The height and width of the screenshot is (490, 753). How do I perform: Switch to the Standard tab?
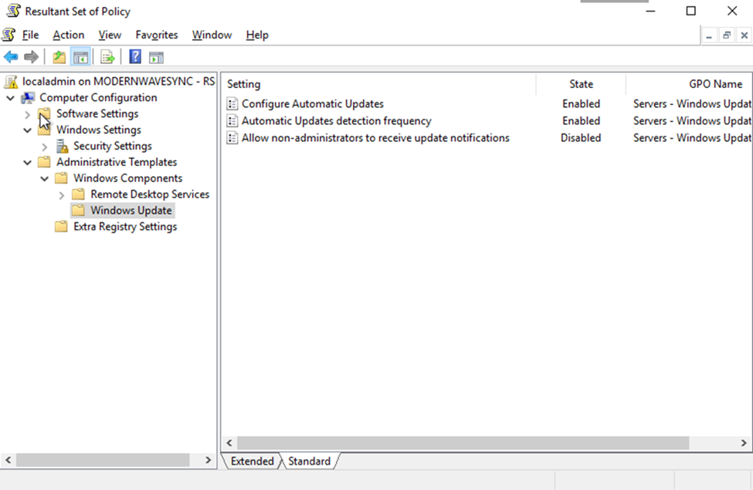tap(309, 461)
